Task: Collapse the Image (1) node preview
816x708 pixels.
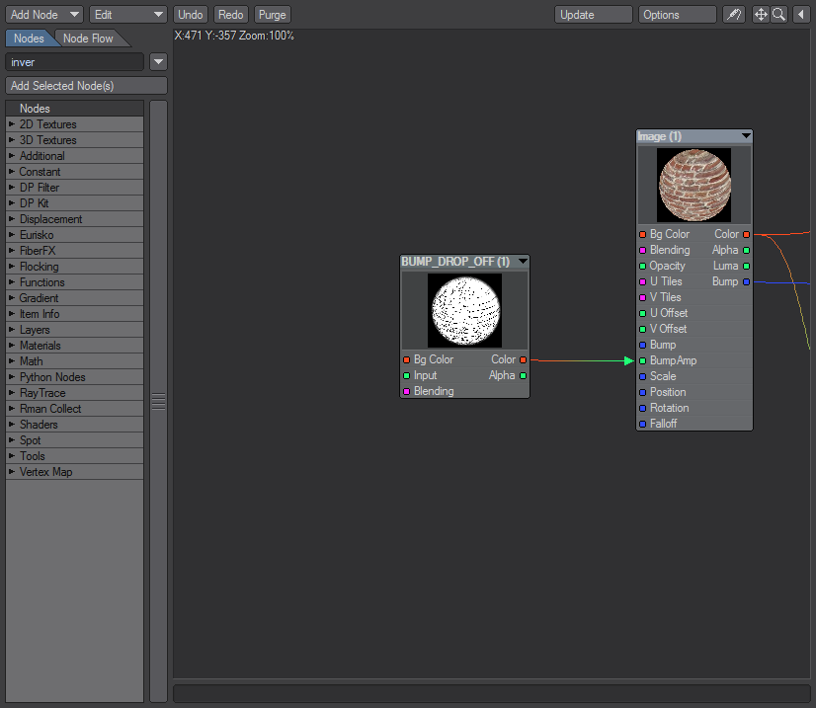Action: point(746,136)
